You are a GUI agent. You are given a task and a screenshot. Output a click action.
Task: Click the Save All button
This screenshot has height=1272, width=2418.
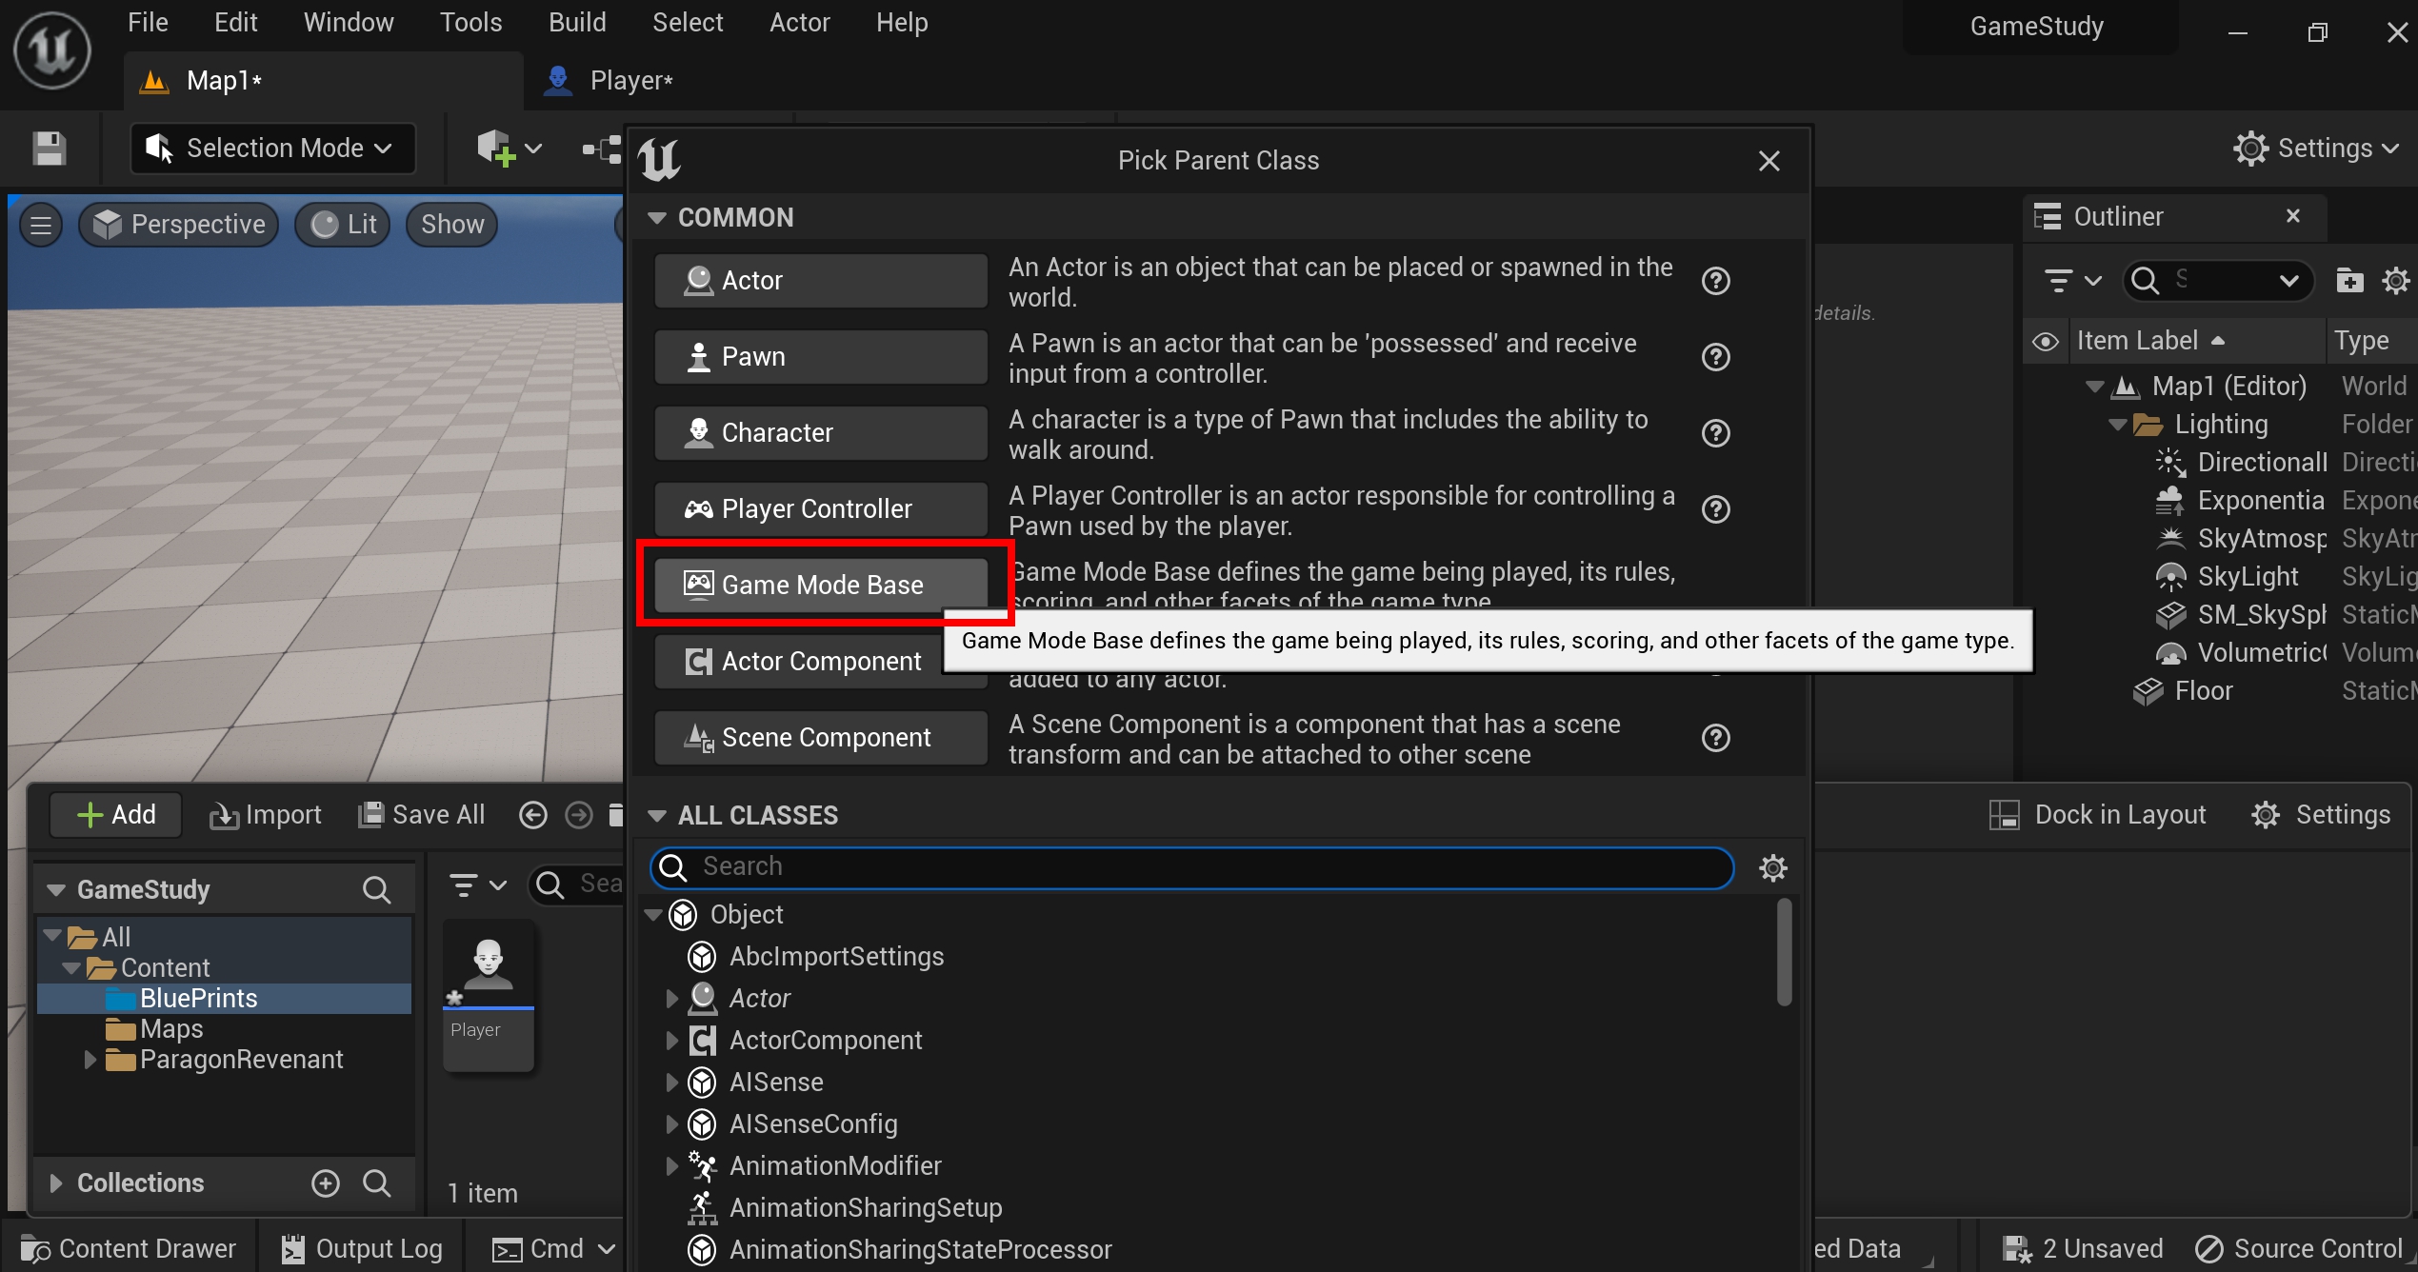422,815
